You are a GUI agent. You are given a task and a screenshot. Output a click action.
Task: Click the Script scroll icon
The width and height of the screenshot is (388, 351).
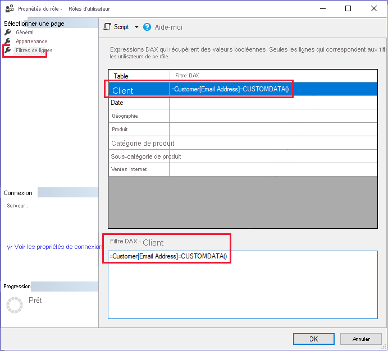[x=107, y=27]
